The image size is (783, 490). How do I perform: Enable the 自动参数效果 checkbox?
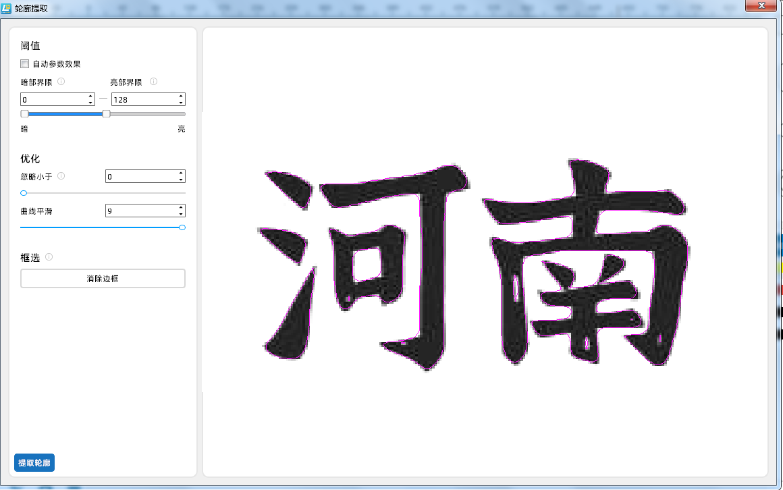(x=25, y=64)
